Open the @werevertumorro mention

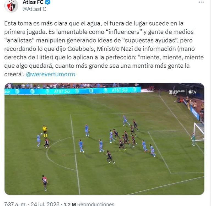pos(51,74)
